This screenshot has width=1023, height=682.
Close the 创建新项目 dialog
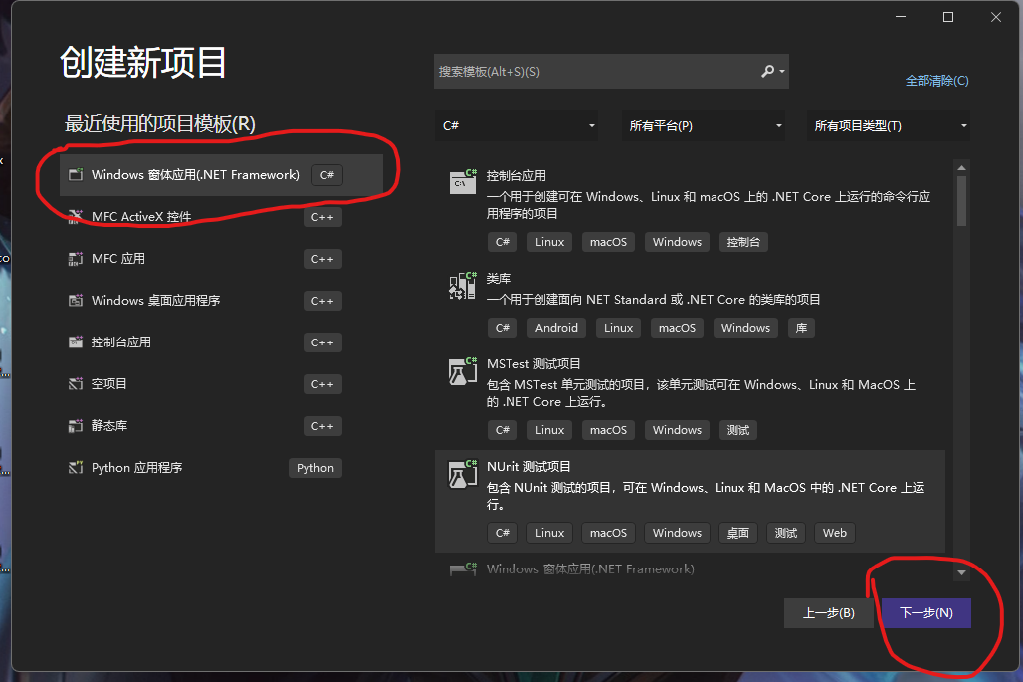point(995,17)
